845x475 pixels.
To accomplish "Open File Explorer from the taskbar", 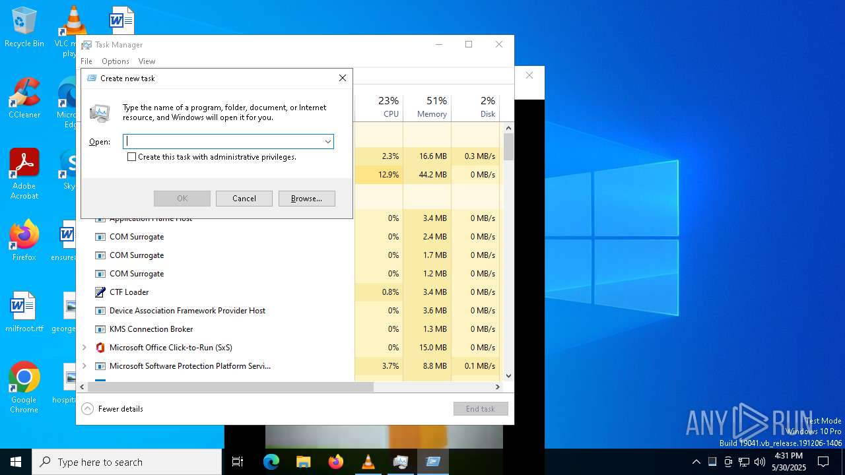I will click(x=304, y=462).
